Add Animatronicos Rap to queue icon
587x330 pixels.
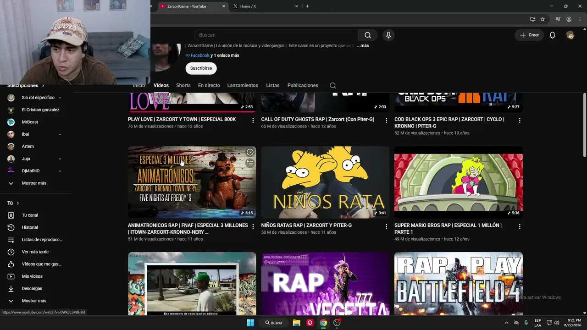[250, 163]
